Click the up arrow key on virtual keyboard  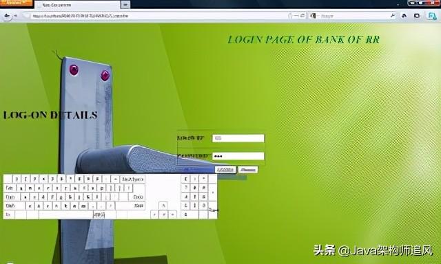click(163, 206)
